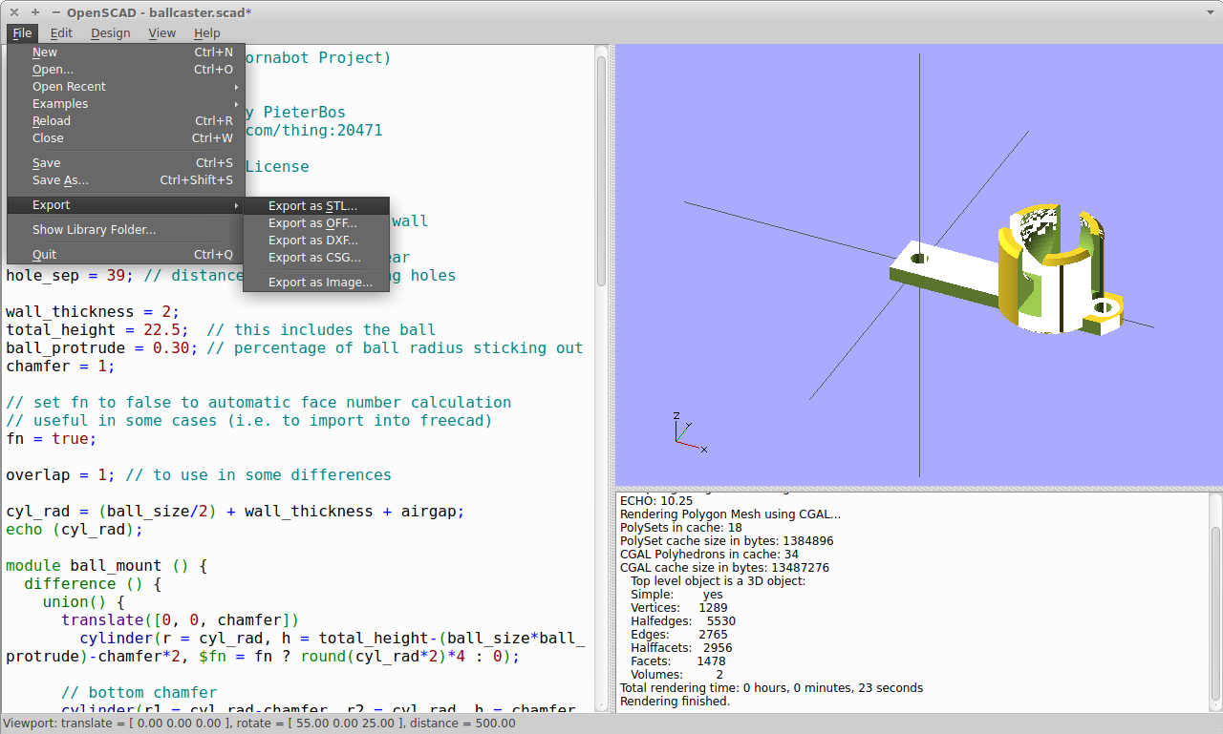Click the 'wall_thickness = 2;' code line
The width and height of the screenshot is (1223, 734).
coord(93,312)
